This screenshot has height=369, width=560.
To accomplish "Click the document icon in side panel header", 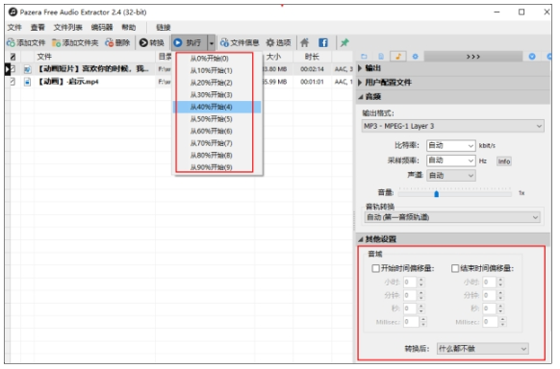I will click(x=381, y=57).
